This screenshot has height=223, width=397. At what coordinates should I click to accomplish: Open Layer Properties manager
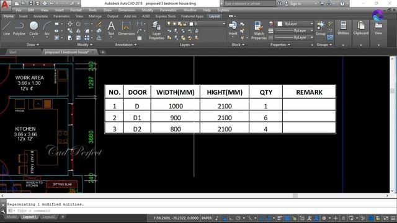coord(156,30)
